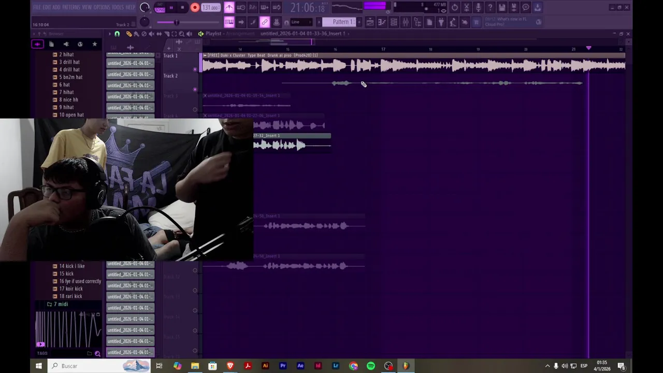663x373 pixels.
Task: Select the browser files tab icon
Action: pos(51,44)
